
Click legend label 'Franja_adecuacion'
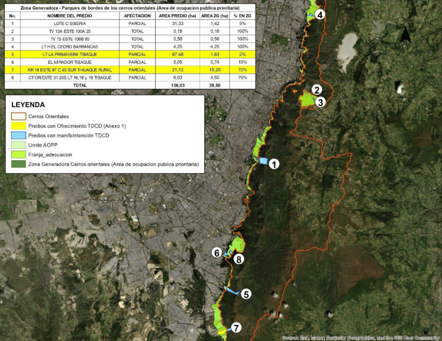tap(50, 155)
